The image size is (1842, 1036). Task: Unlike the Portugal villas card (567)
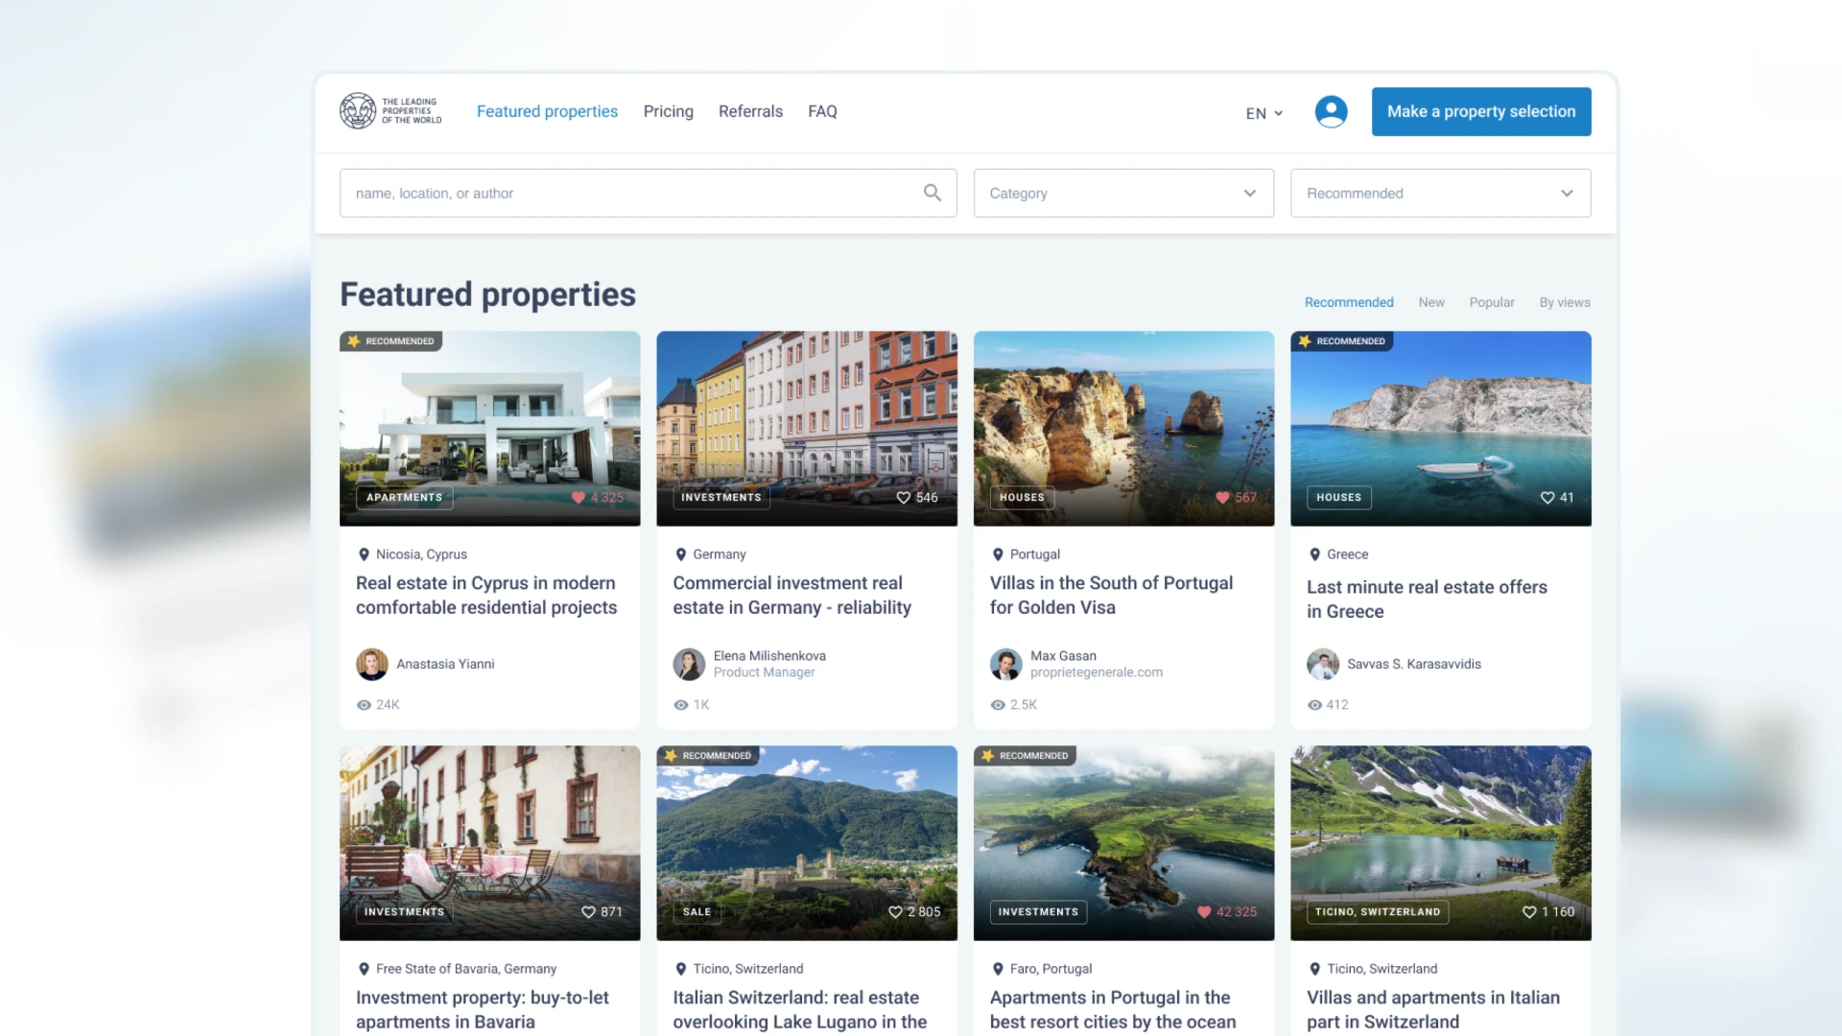(x=1222, y=498)
